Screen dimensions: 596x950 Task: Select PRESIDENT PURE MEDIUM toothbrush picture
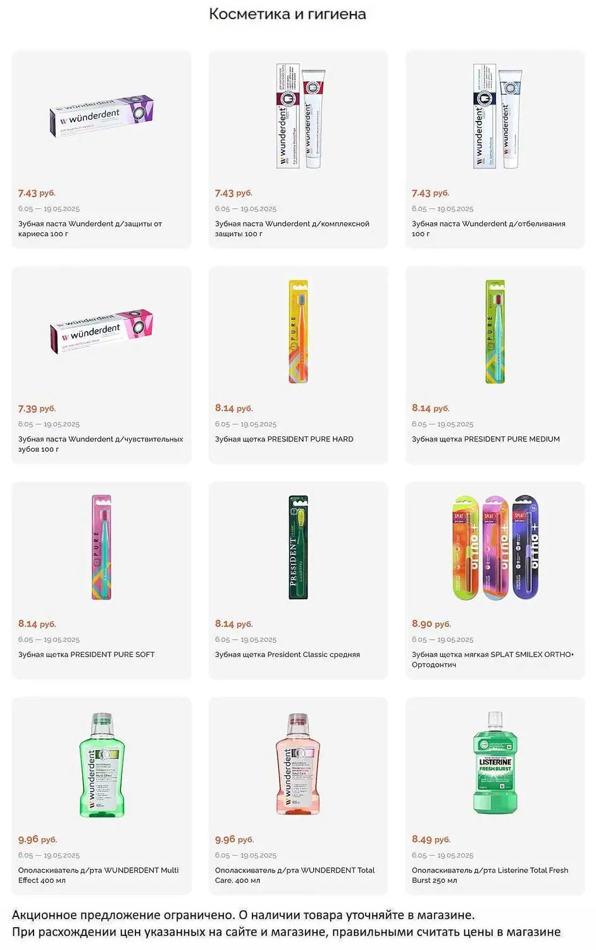pyautogui.click(x=495, y=331)
